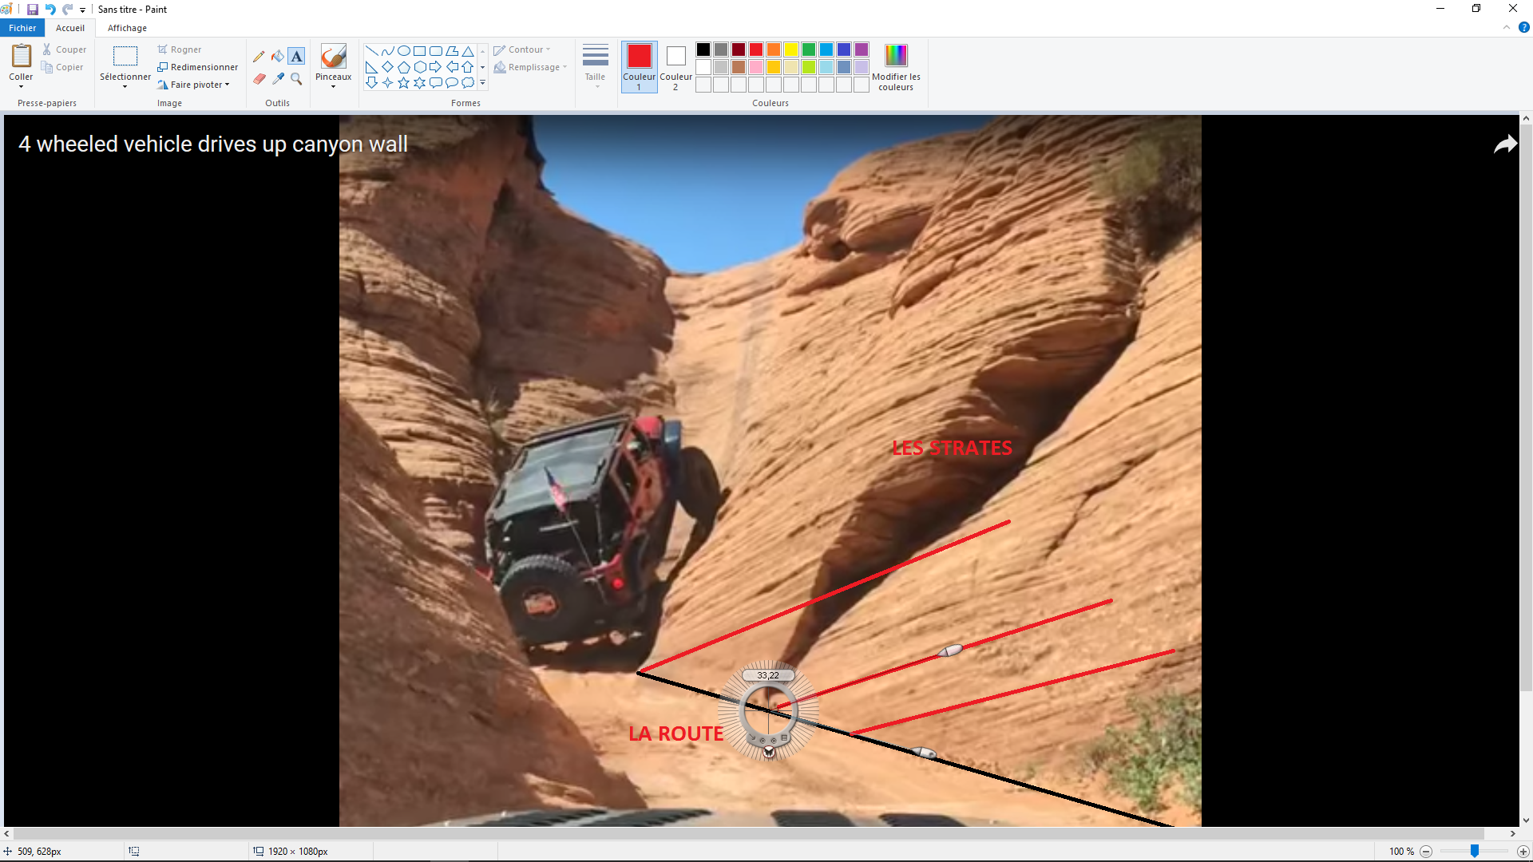Viewport: 1533px width, 862px height.
Task: Choose the Fill bucket tool
Action: (x=278, y=57)
